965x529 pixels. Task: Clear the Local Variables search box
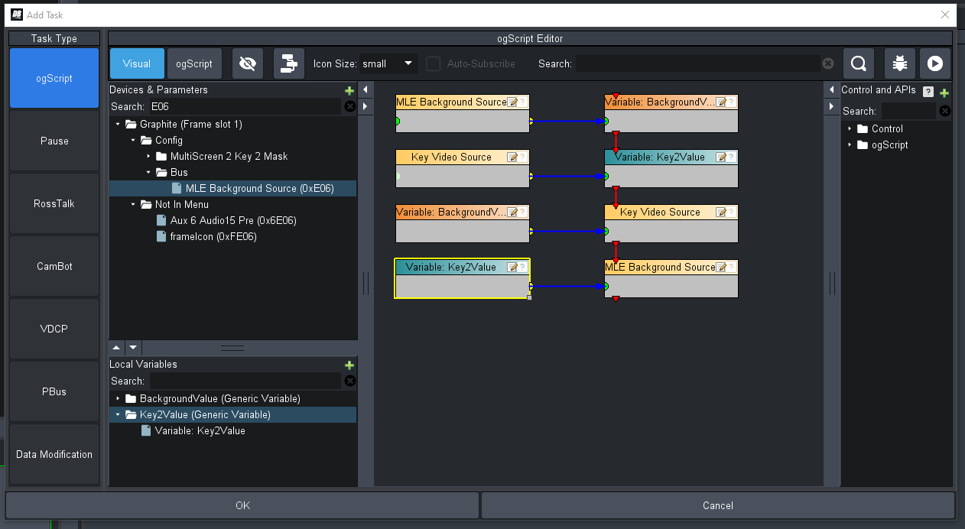pos(349,381)
